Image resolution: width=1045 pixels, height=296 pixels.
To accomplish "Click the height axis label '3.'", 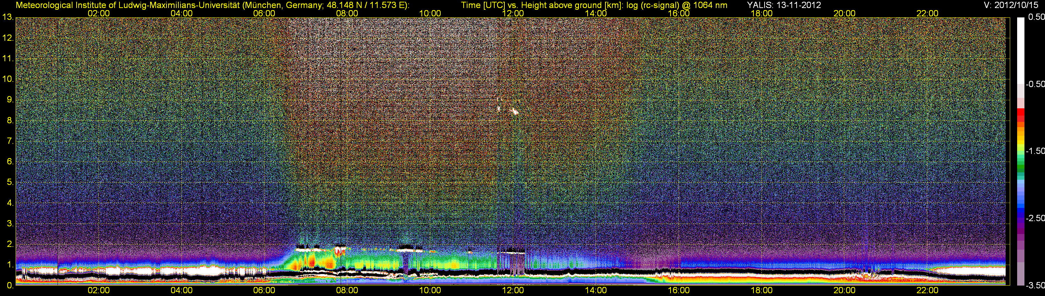I will (10, 224).
